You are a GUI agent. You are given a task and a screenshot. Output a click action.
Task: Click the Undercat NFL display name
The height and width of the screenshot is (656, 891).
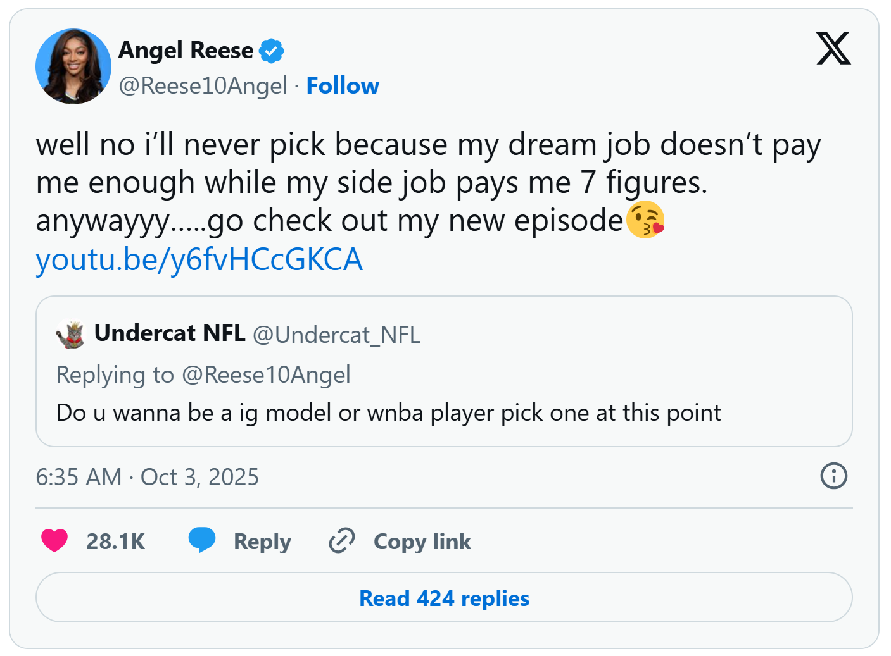(x=170, y=333)
